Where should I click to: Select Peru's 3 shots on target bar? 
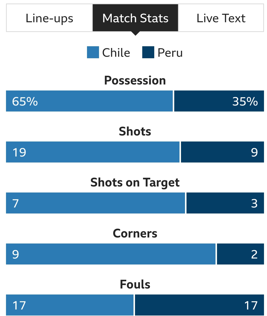pos(225,203)
